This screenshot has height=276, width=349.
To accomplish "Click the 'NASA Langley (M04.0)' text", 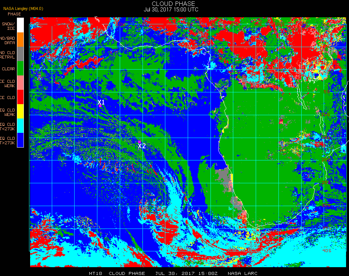I will pos(23,9).
